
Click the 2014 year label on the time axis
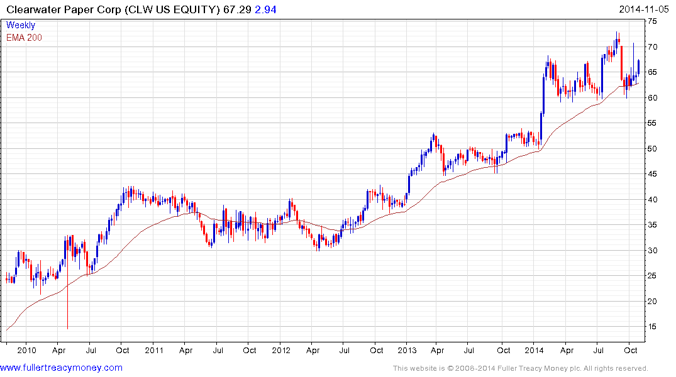tap(535, 349)
